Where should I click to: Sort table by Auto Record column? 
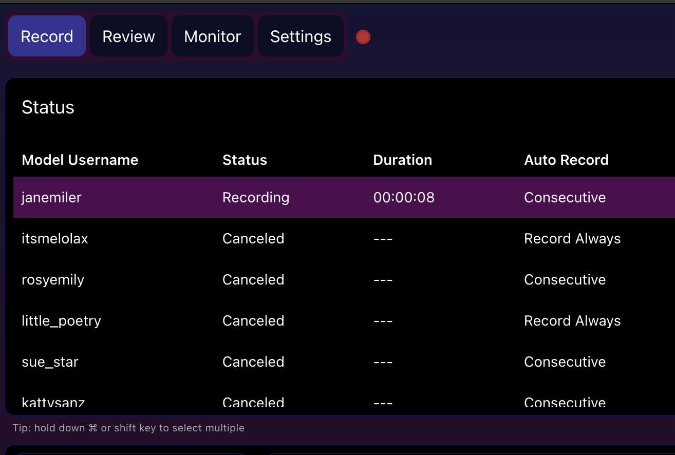566,160
